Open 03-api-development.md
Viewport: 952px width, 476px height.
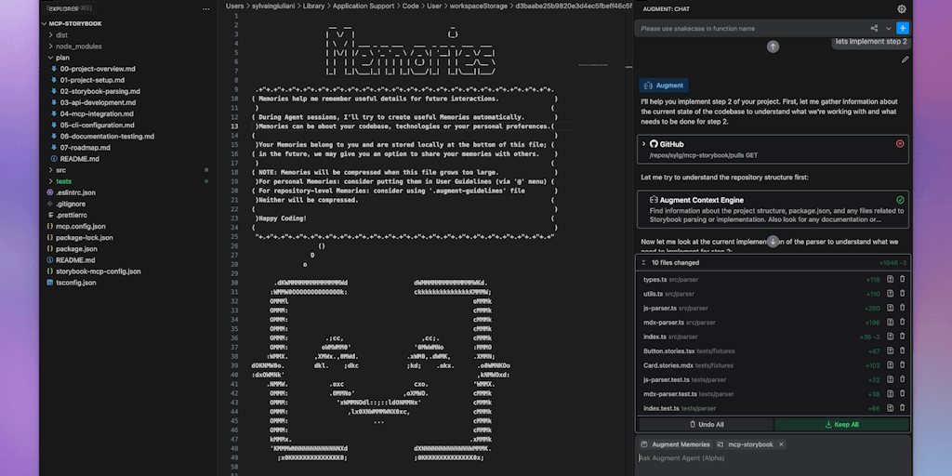[98, 102]
